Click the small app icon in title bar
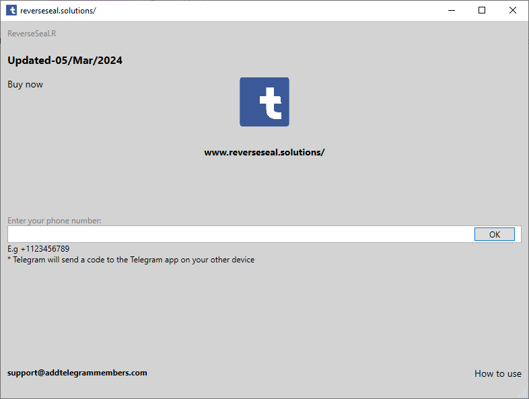The image size is (529, 399). pyautogui.click(x=11, y=10)
